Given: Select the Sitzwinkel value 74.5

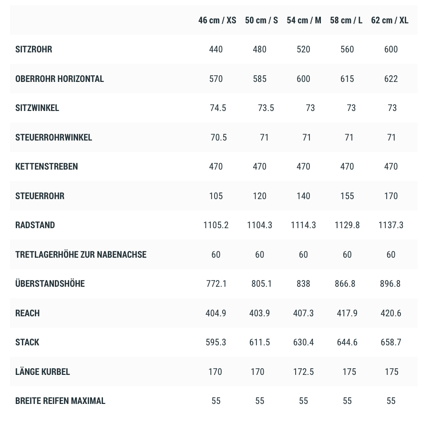Looking at the screenshot, I should pyautogui.click(x=218, y=108).
